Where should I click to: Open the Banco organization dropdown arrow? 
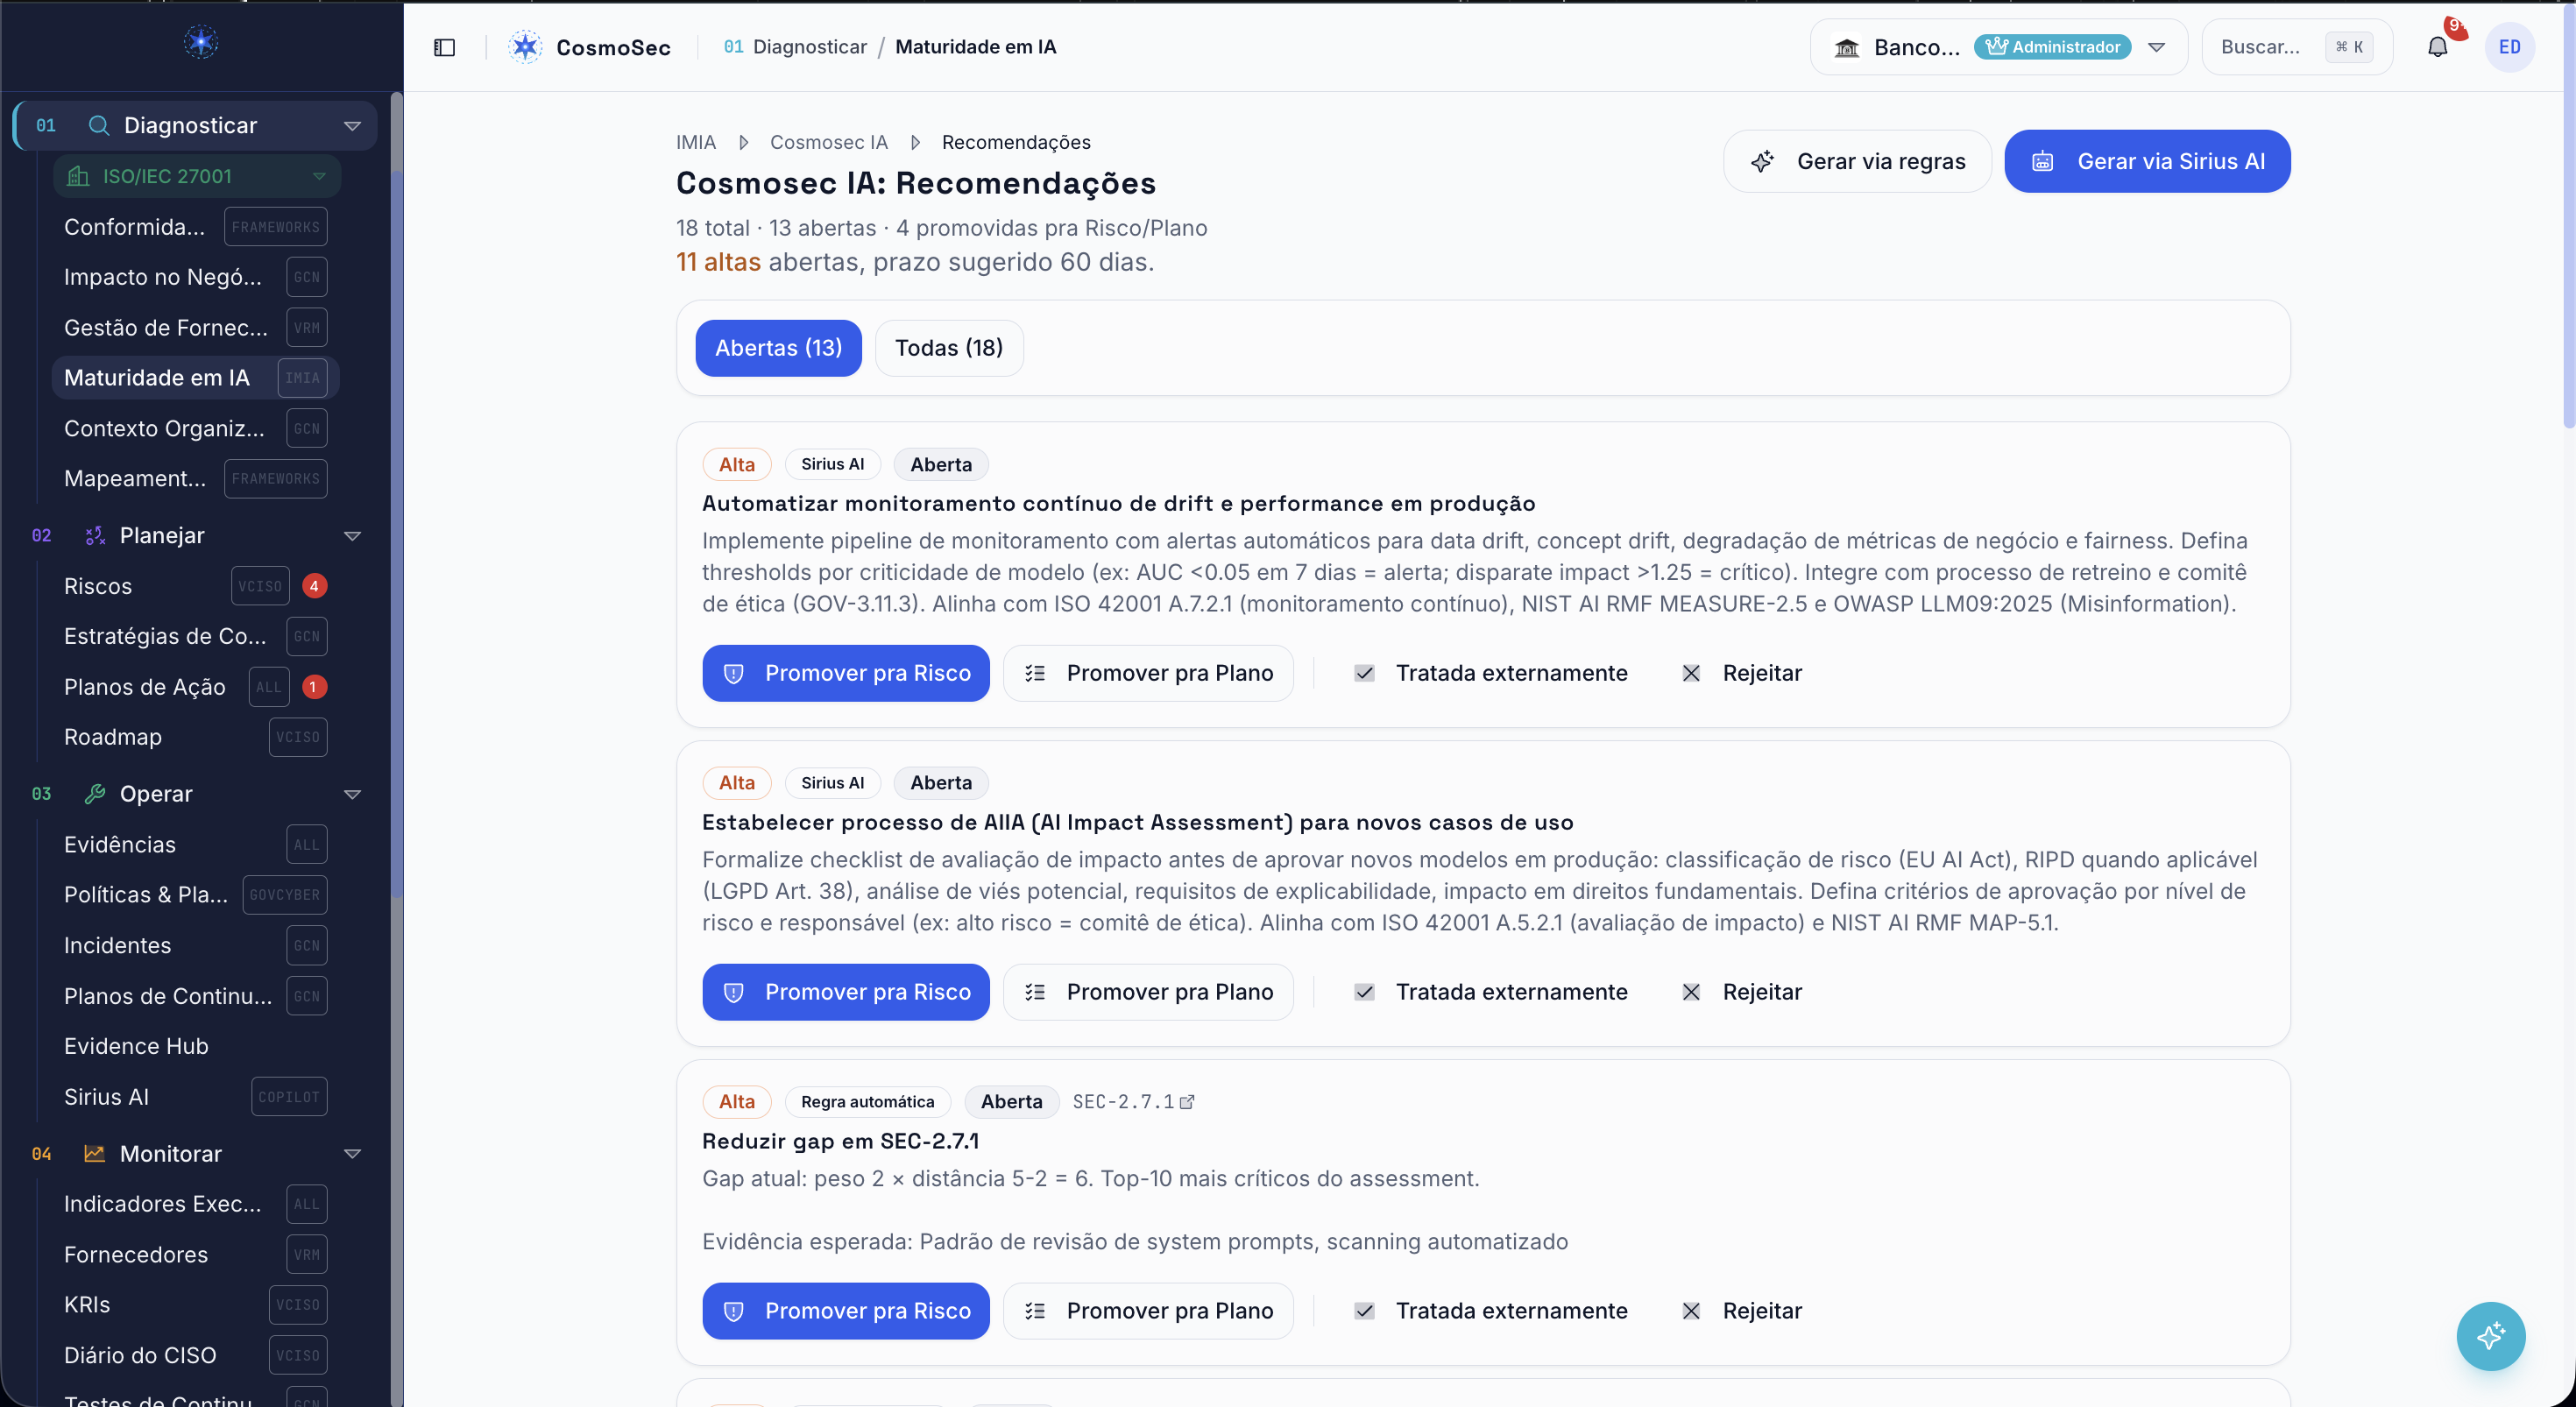point(2157,47)
